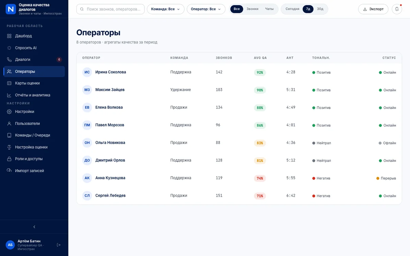The width and height of the screenshot is (410, 256).
Task: Click the ПМ avatar of Павел Морозов
Action: 87,125
